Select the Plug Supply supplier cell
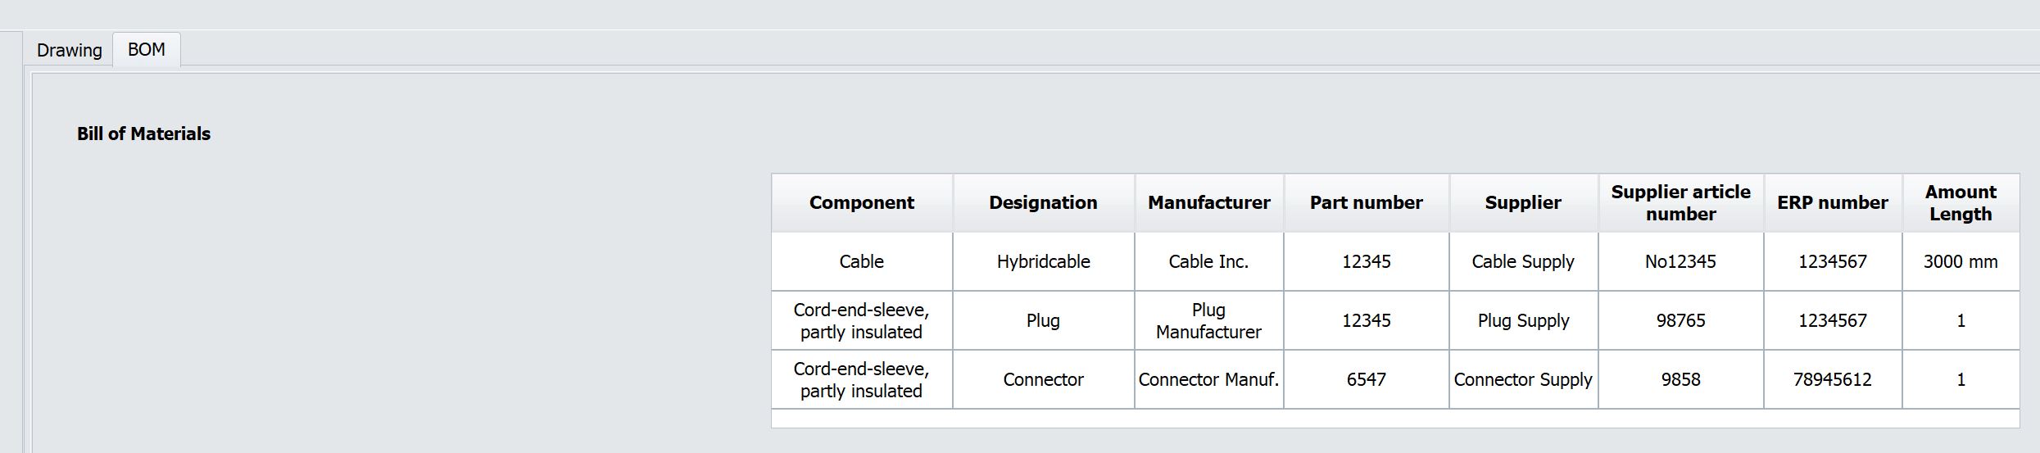Image resolution: width=2040 pixels, height=453 pixels. tap(1523, 320)
